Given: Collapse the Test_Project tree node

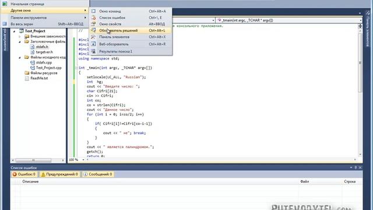Looking at the screenshot, I should coord(14,31).
